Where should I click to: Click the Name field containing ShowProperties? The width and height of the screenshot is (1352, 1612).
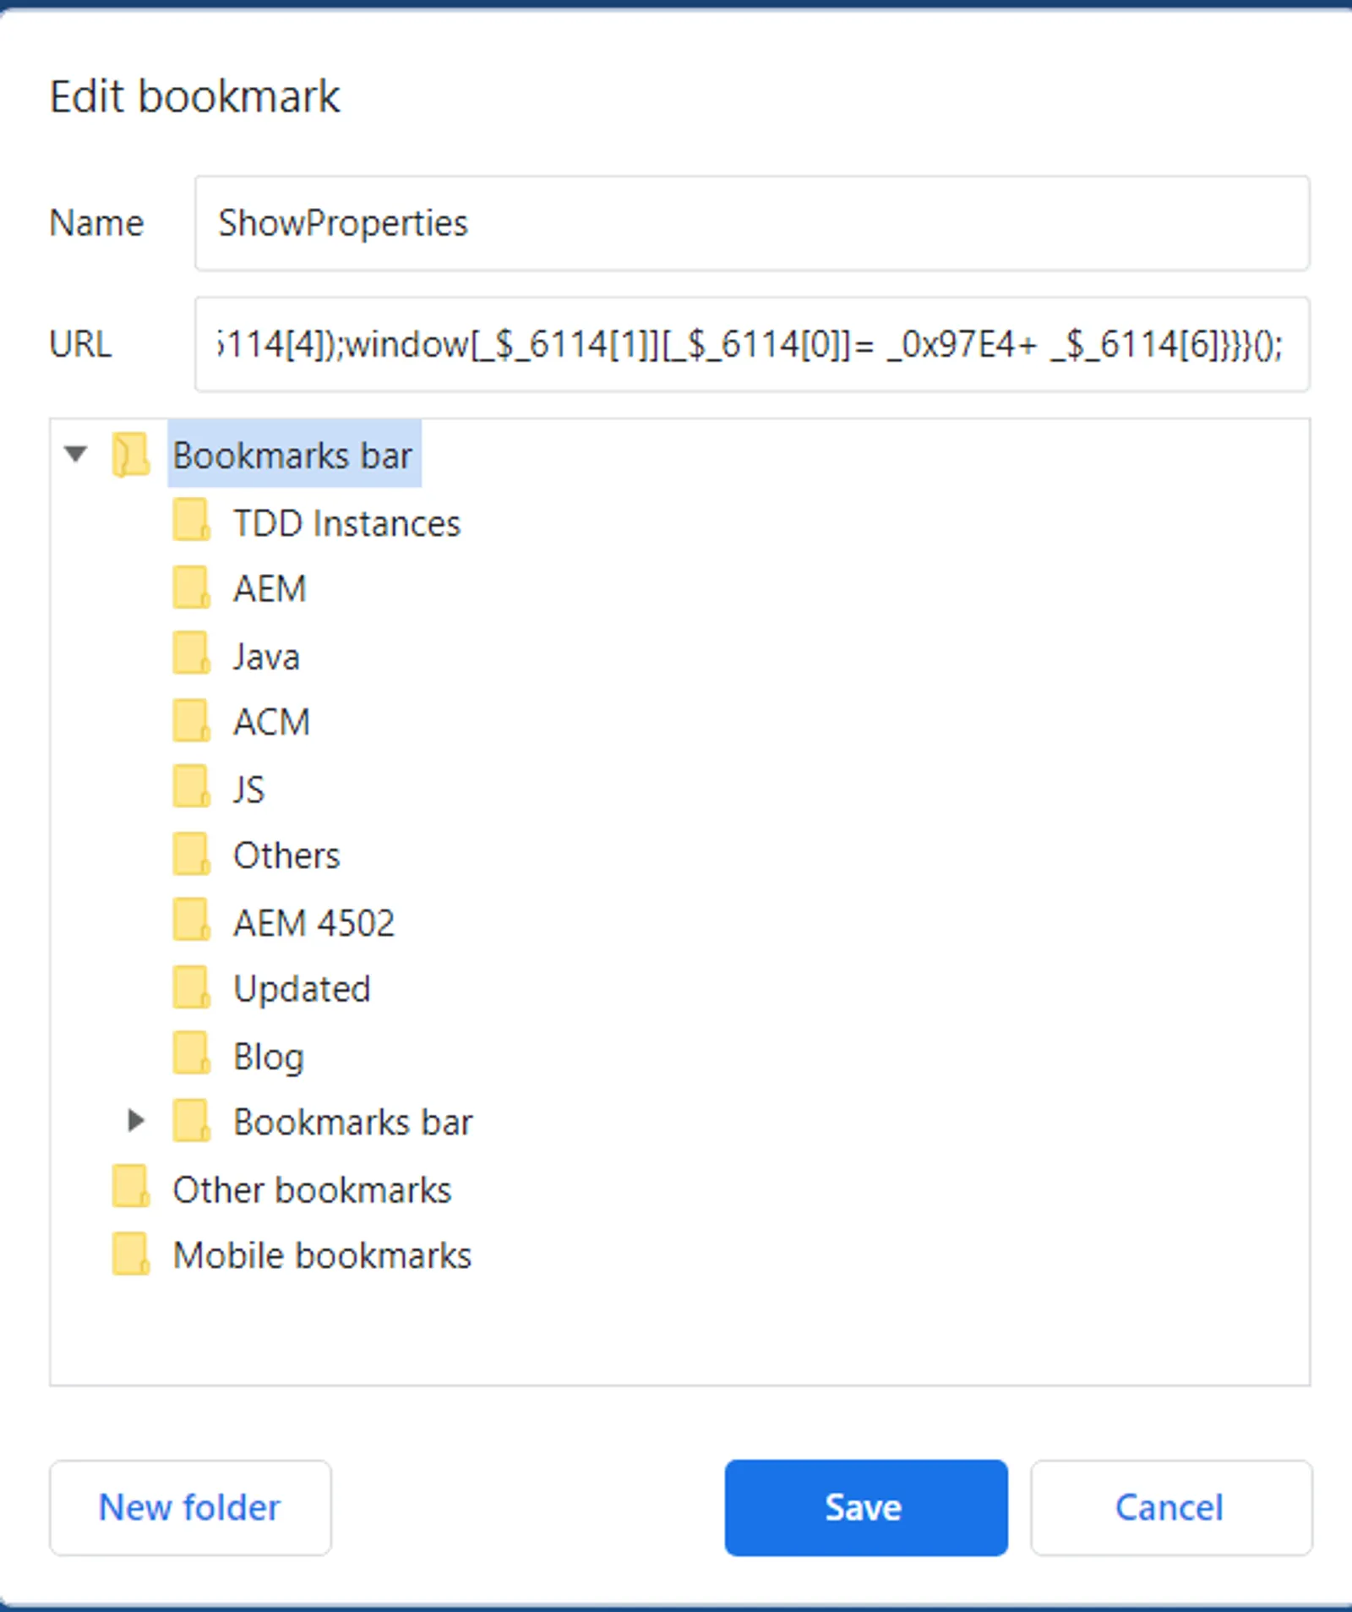tap(751, 223)
